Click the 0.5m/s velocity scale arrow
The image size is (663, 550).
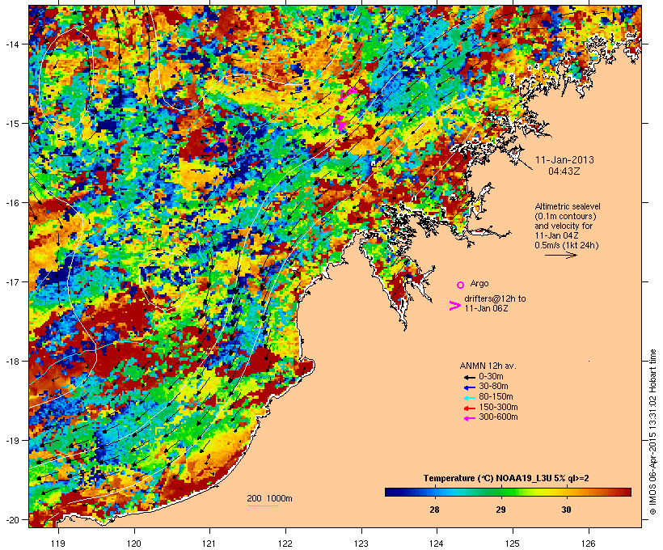click(560, 255)
